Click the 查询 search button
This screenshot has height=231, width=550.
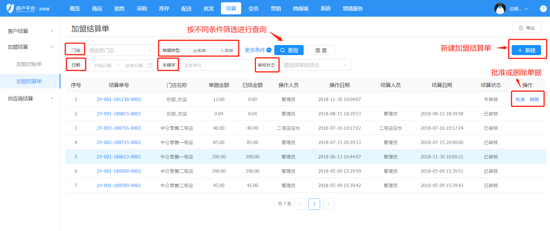(289, 50)
